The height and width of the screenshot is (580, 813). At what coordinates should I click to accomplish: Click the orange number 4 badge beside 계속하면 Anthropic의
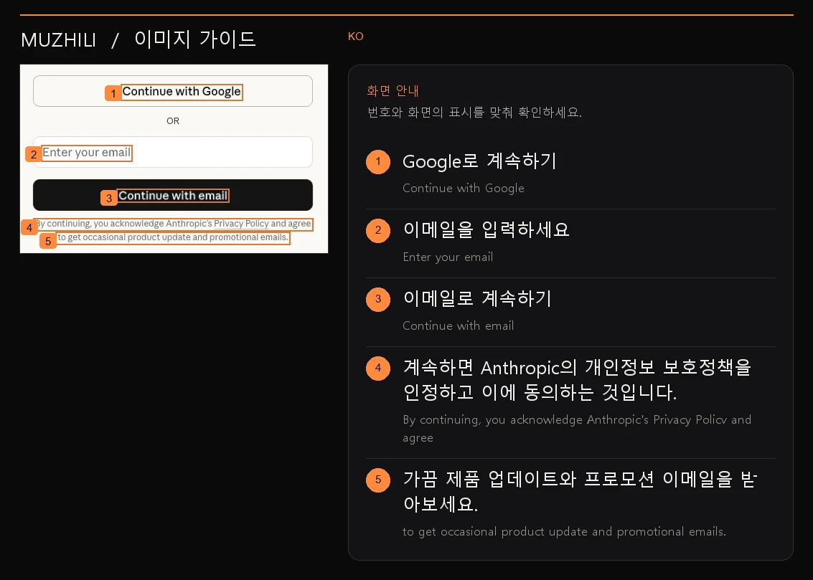pos(378,369)
